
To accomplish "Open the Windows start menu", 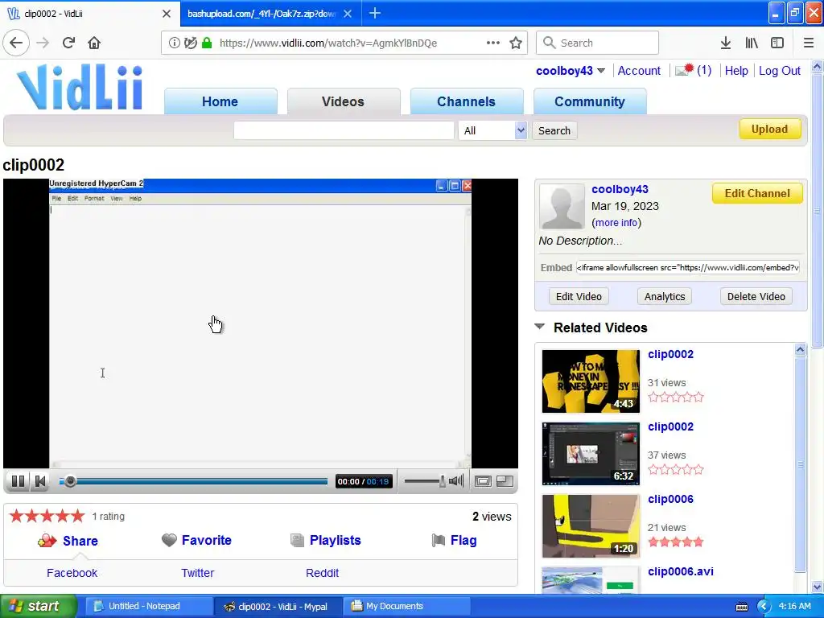I will pyautogui.click(x=39, y=606).
